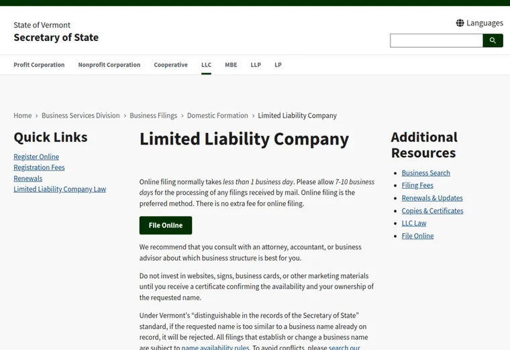The width and height of the screenshot is (510, 350).
Task: Open the Profit Corporation menu item
Action: tap(39, 64)
